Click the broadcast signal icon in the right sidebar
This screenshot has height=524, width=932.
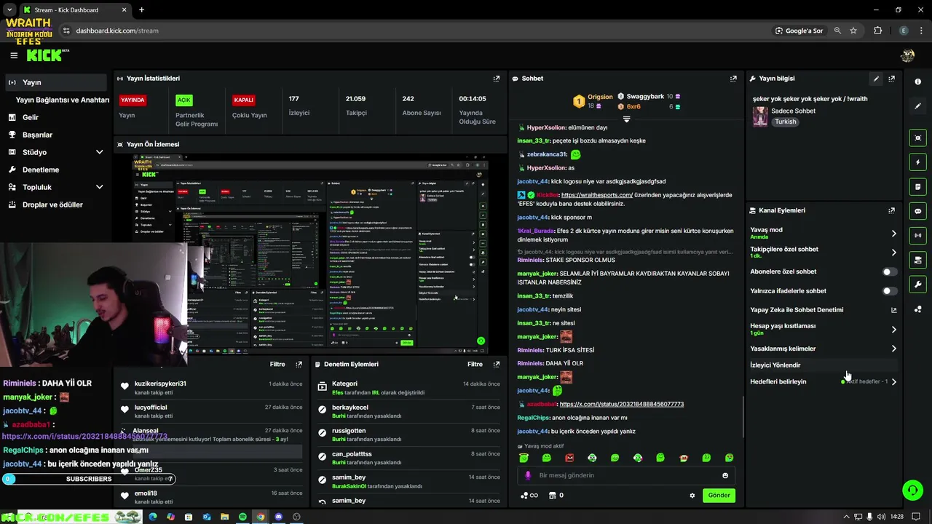pyautogui.click(x=918, y=236)
